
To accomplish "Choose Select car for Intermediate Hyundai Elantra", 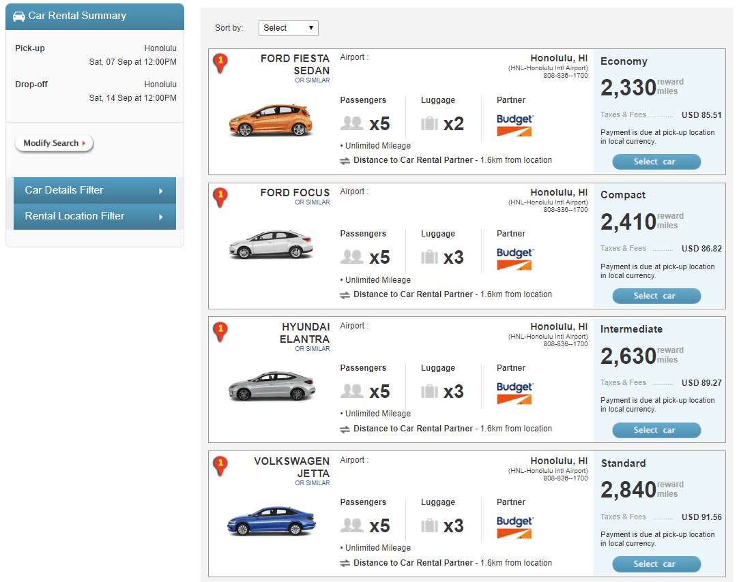I will pos(656,430).
